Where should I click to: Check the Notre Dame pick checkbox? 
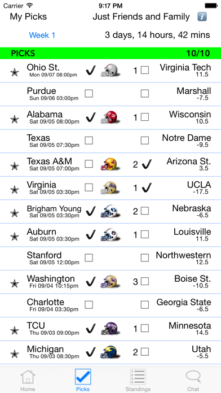click(x=145, y=141)
